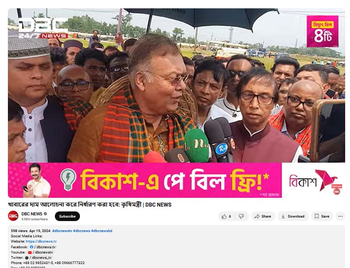Open the Youtube dbcnewstv link
Screen dimensions: 350x268
[x=40, y=252]
